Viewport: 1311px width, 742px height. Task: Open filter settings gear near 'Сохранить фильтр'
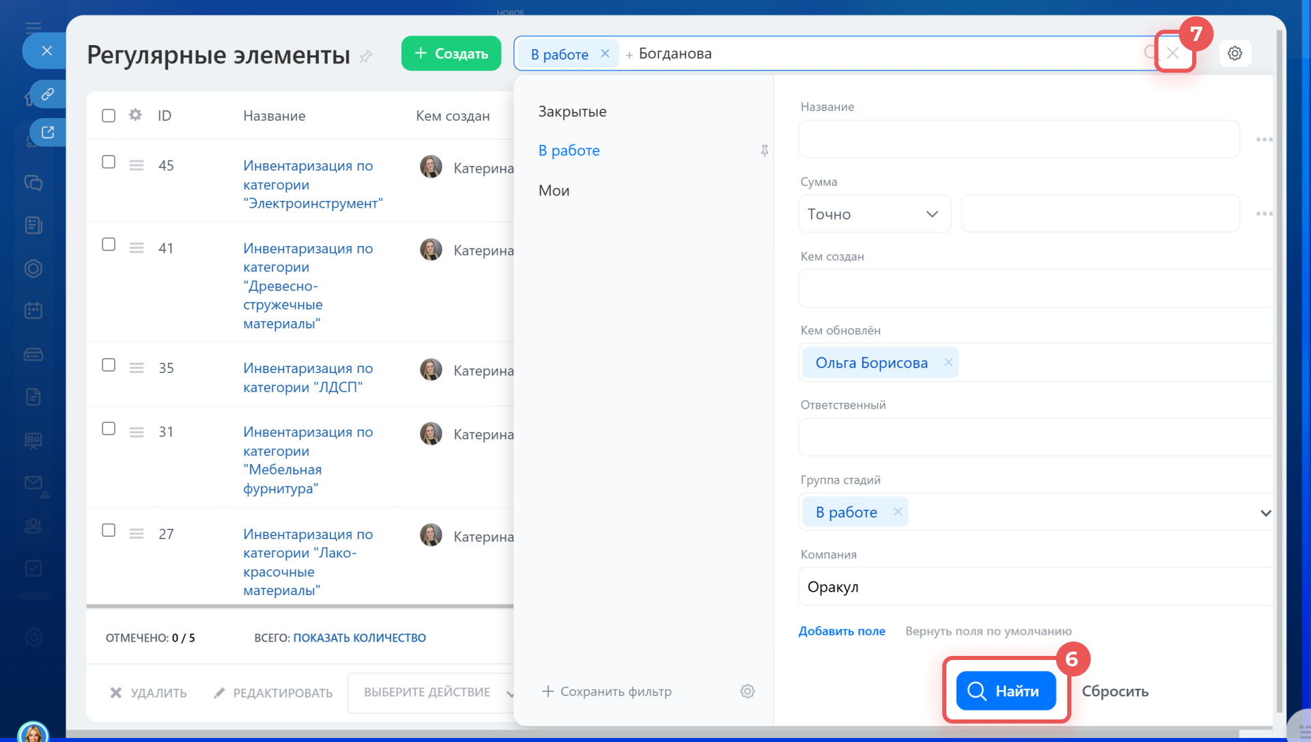(747, 691)
